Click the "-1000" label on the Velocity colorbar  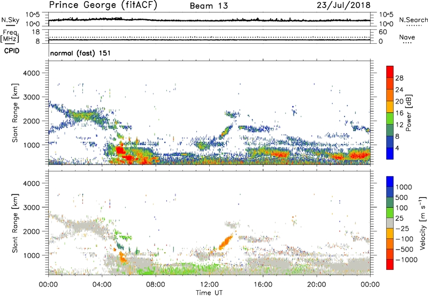[406, 260]
